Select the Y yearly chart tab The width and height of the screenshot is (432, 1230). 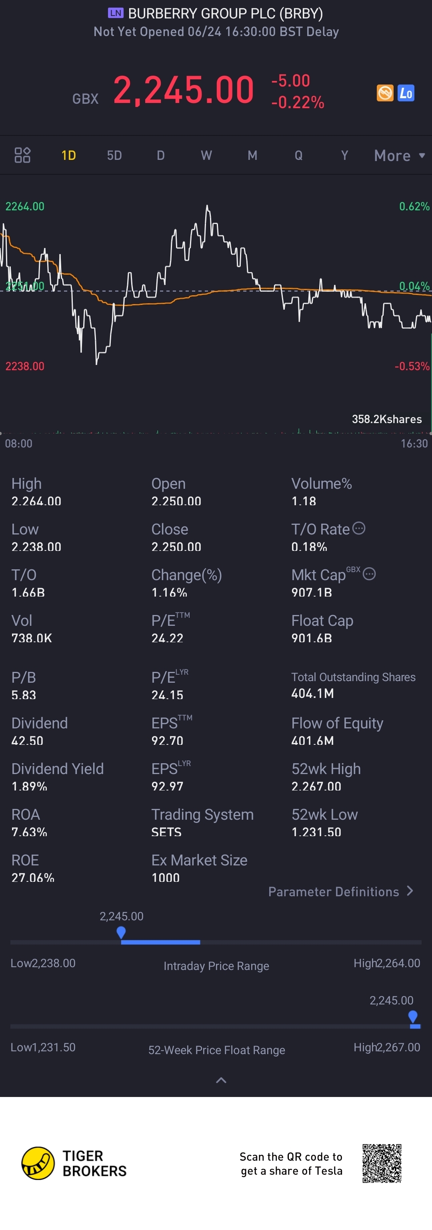coord(344,155)
